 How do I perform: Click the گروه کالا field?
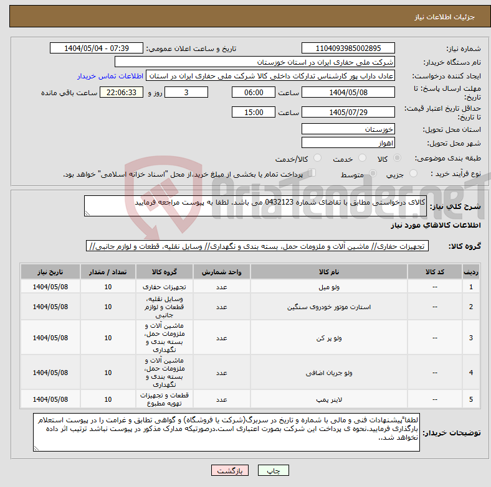257,246
